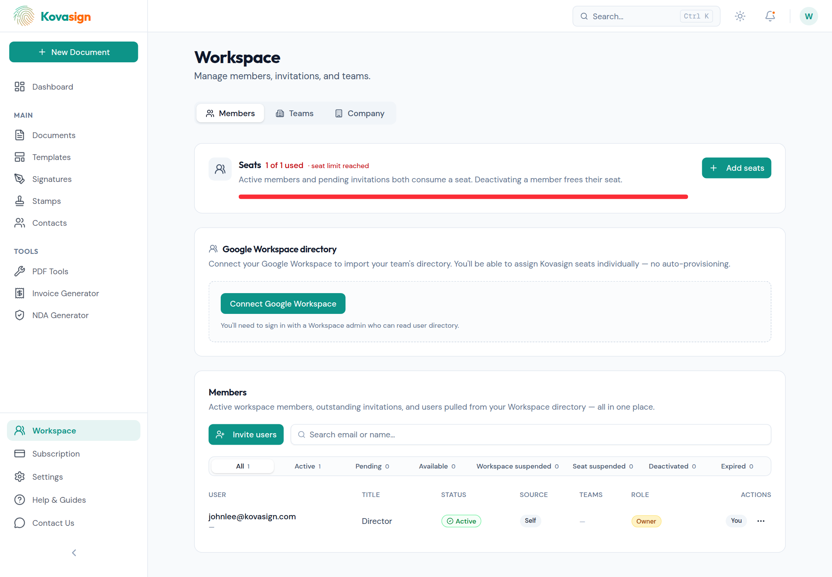Image resolution: width=832 pixels, height=577 pixels.
Task: Open the W user avatar menu
Action: click(x=809, y=16)
